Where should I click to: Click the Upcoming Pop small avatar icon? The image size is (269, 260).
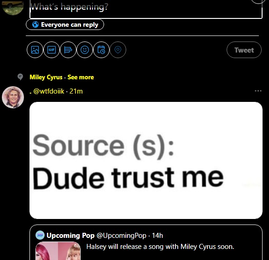[x=40, y=235]
